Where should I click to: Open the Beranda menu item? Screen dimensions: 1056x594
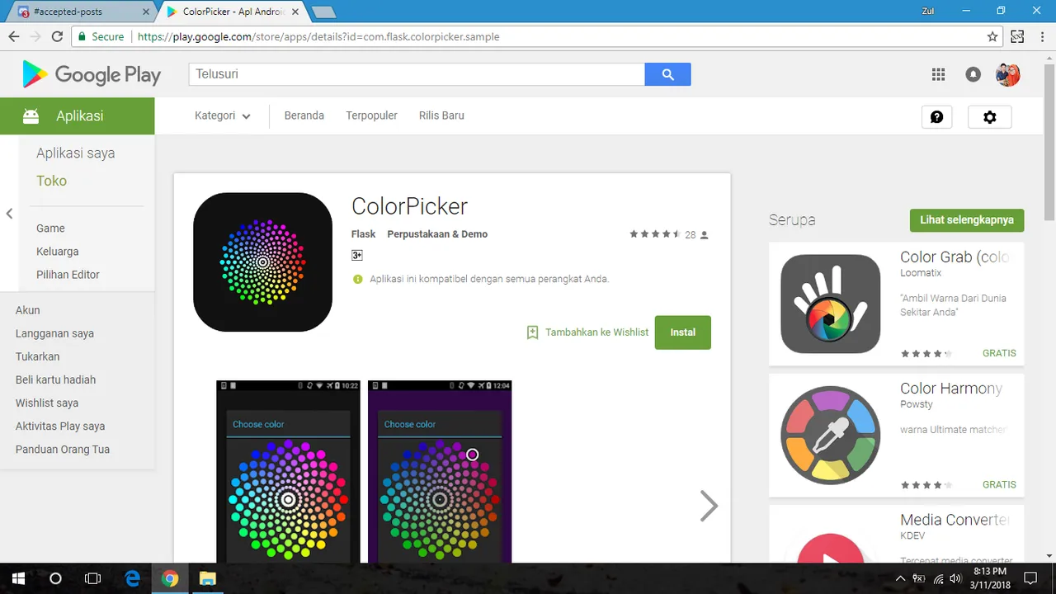(x=304, y=115)
